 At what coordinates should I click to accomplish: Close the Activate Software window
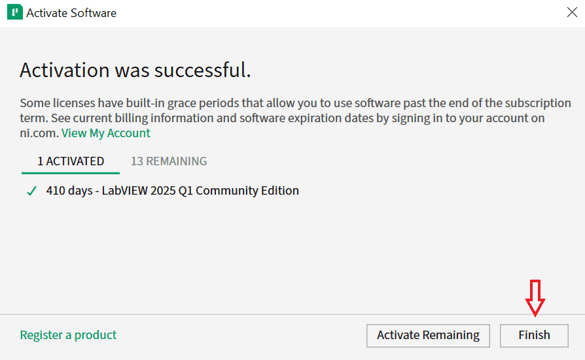(x=571, y=12)
